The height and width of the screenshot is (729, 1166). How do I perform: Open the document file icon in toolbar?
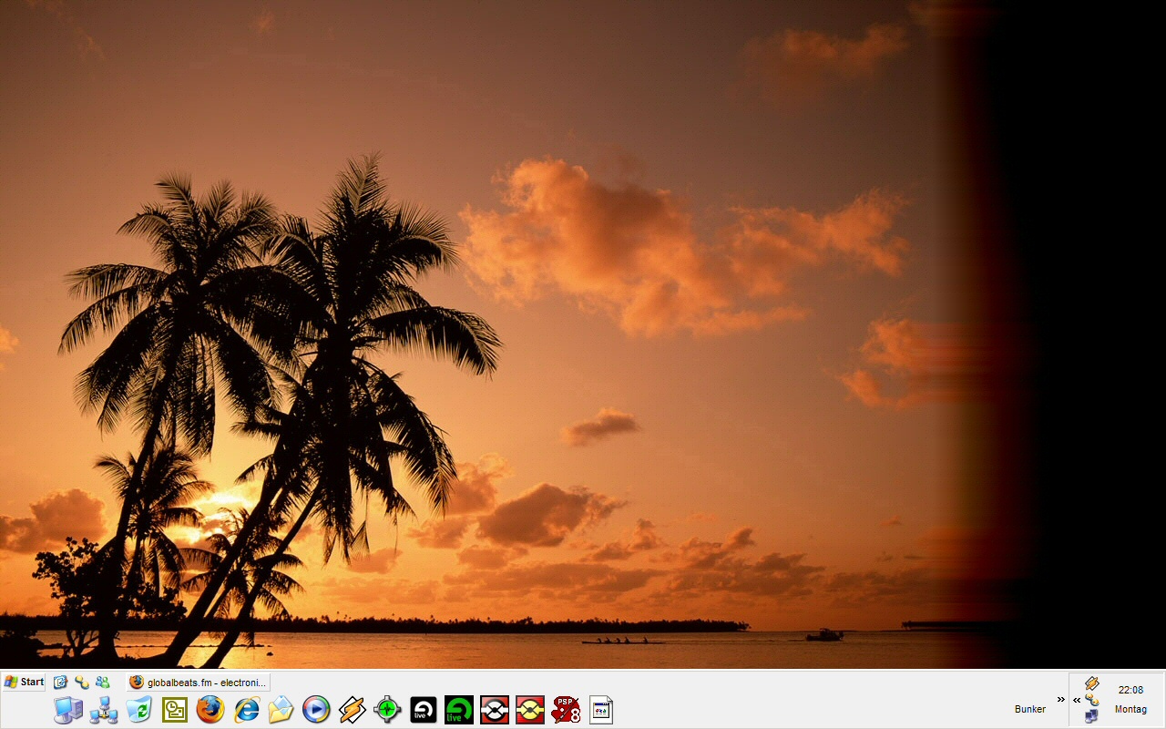pos(601,710)
